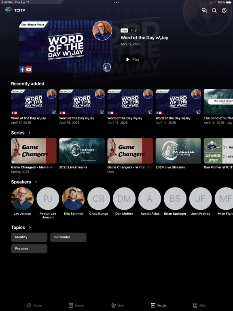Screen dimensions: 233x311
Task: Choose the Identity topic
Action: tap(29, 237)
